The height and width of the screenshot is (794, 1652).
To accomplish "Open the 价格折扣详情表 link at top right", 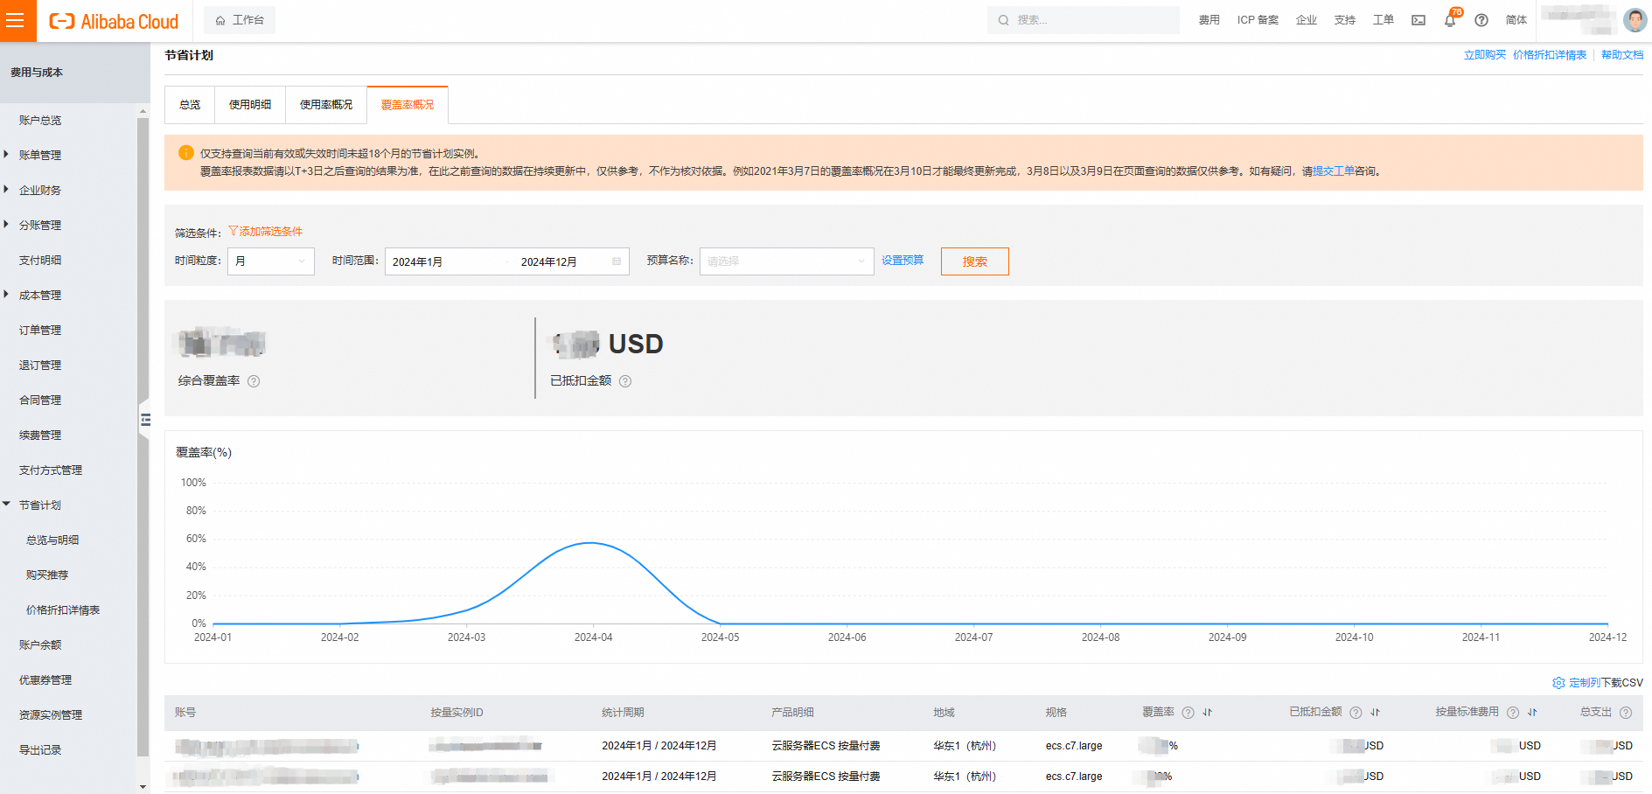I will [x=1550, y=55].
